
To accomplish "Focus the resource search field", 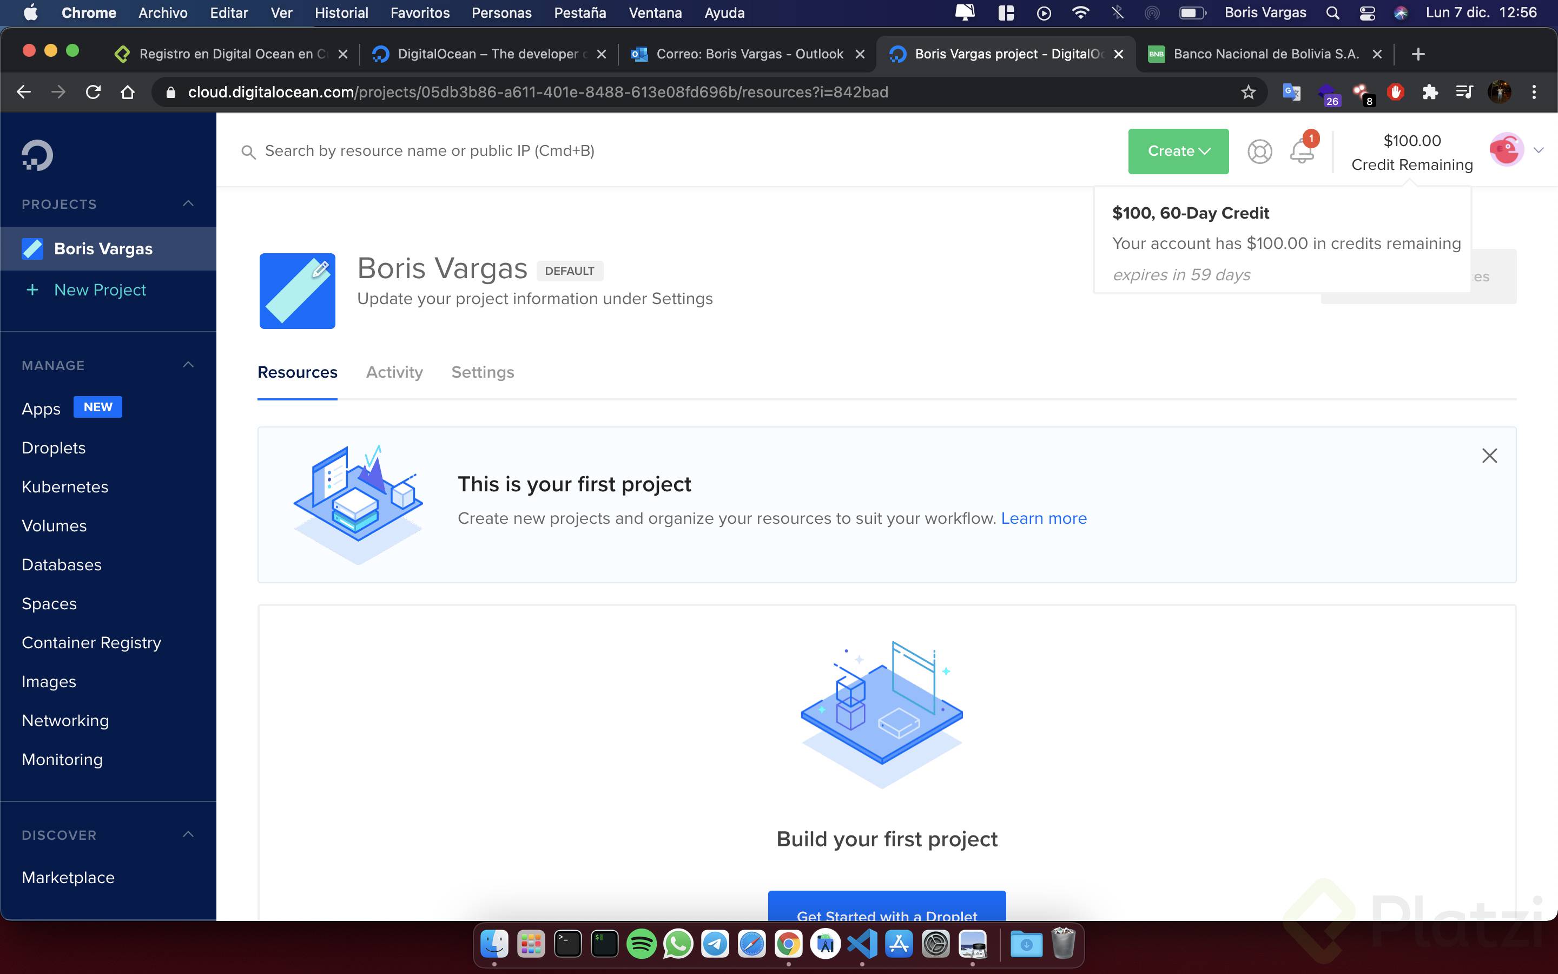I will pyautogui.click(x=430, y=152).
